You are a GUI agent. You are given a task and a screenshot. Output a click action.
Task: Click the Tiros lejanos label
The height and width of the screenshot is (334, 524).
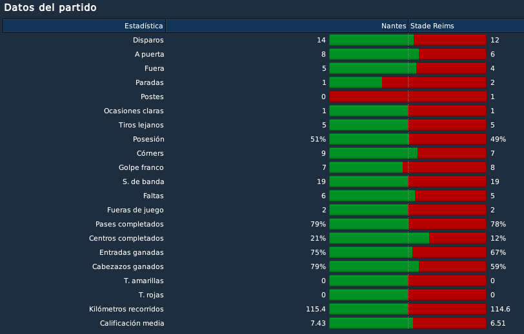pyautogui.click(x=141, y=125)
